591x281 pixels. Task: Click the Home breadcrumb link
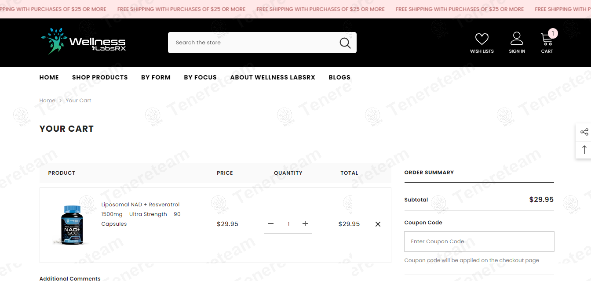pyautogui.click(x=47, y=100)
